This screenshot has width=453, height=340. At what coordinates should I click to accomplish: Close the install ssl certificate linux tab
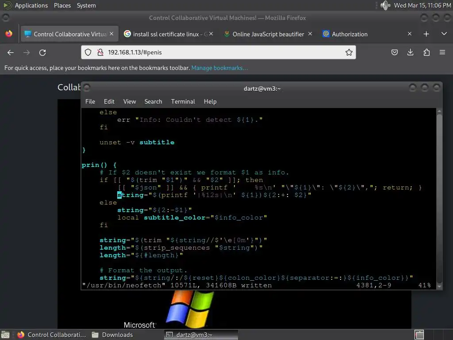click(x=211, y=34)
